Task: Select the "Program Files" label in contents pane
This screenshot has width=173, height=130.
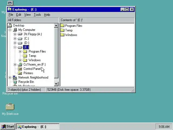Action: pos(74,26)
